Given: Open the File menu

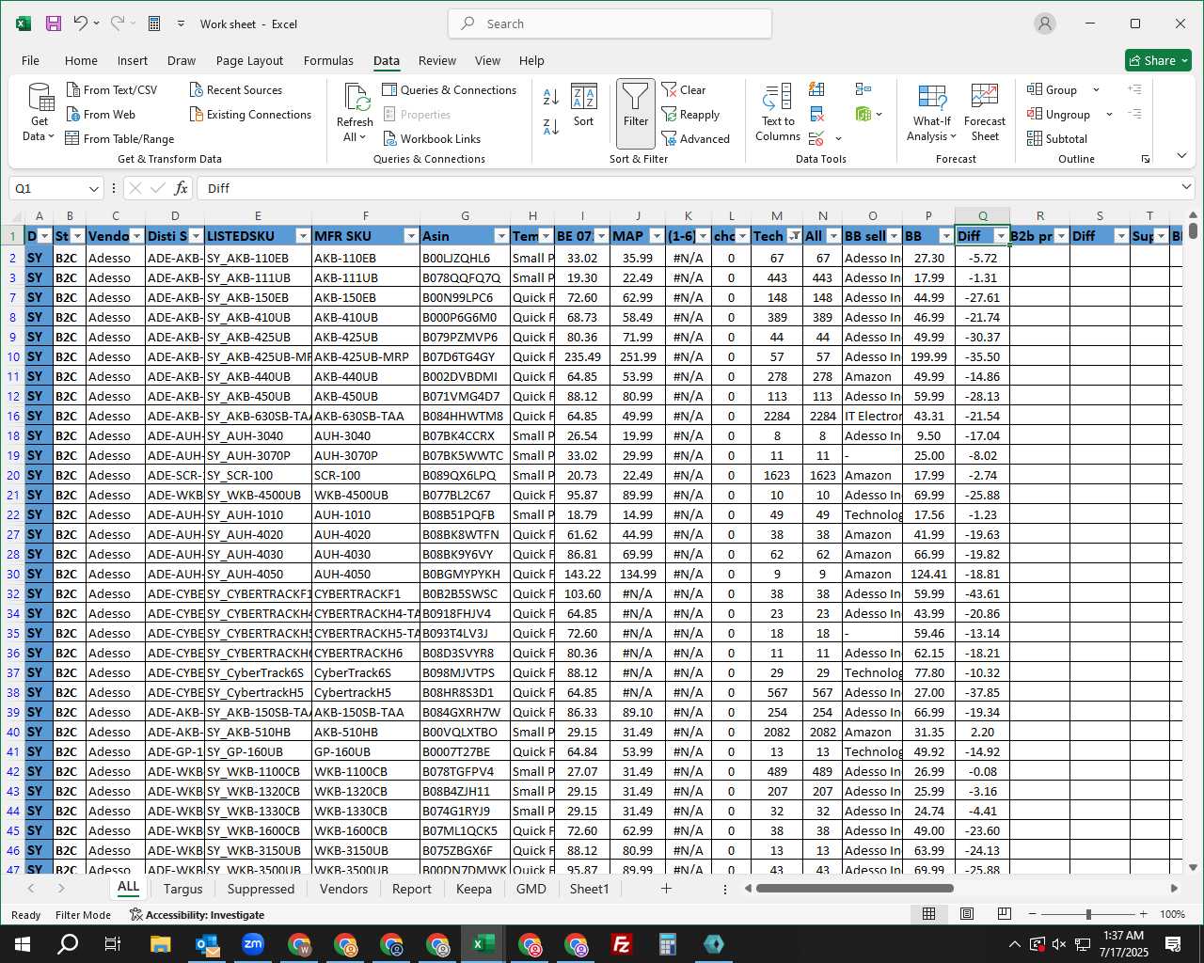Looking at the screenshot, I should (x=30, y=60).
